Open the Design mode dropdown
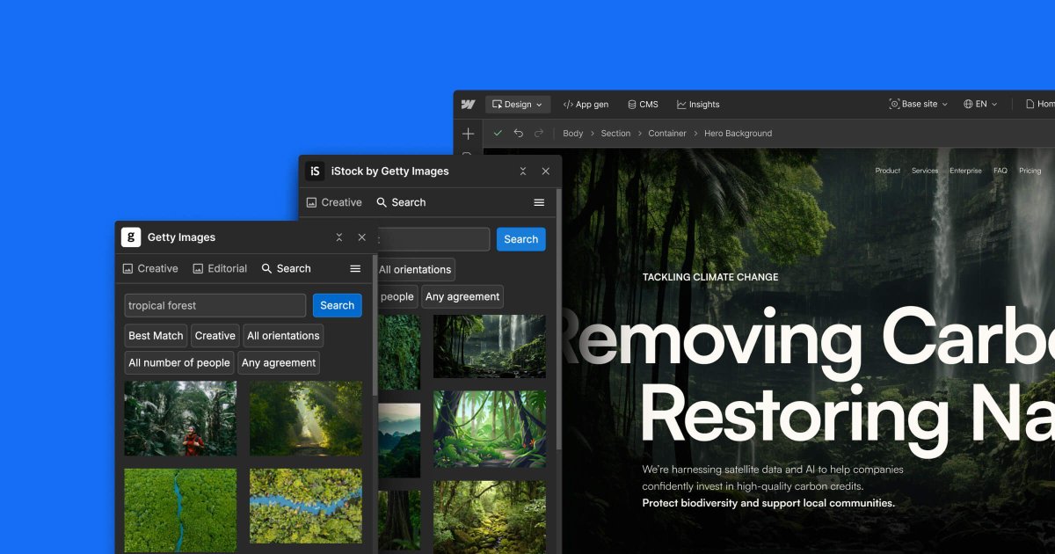Screen dimensions: 1055x554 [x=518, y=104]
